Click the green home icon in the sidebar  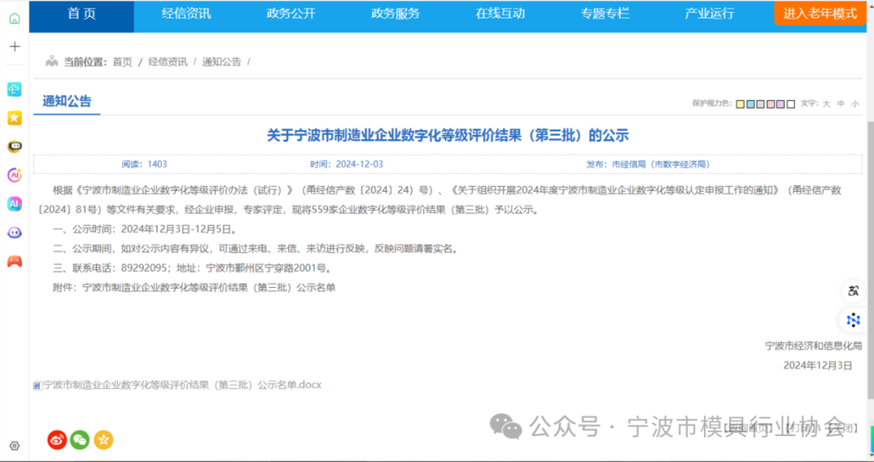[x=15, y=19]
